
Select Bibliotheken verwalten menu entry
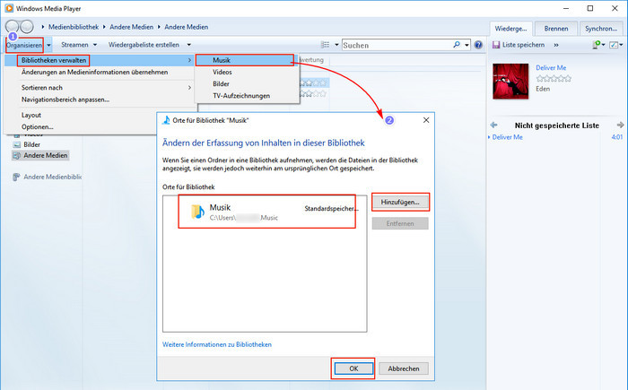[x=99, y=60]
